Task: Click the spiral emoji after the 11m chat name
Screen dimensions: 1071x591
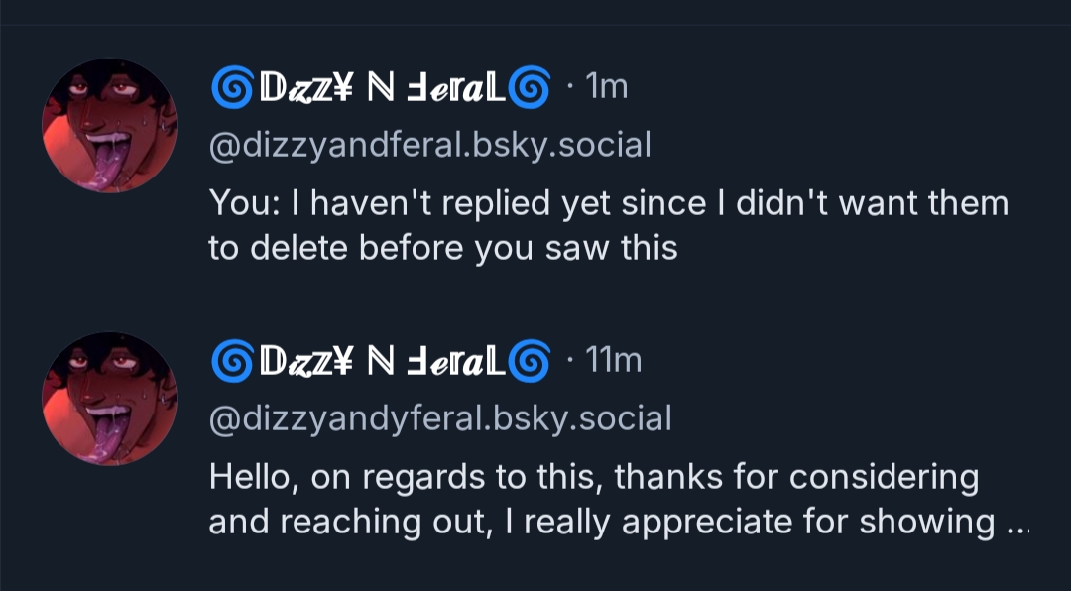Action: [529, 360]
